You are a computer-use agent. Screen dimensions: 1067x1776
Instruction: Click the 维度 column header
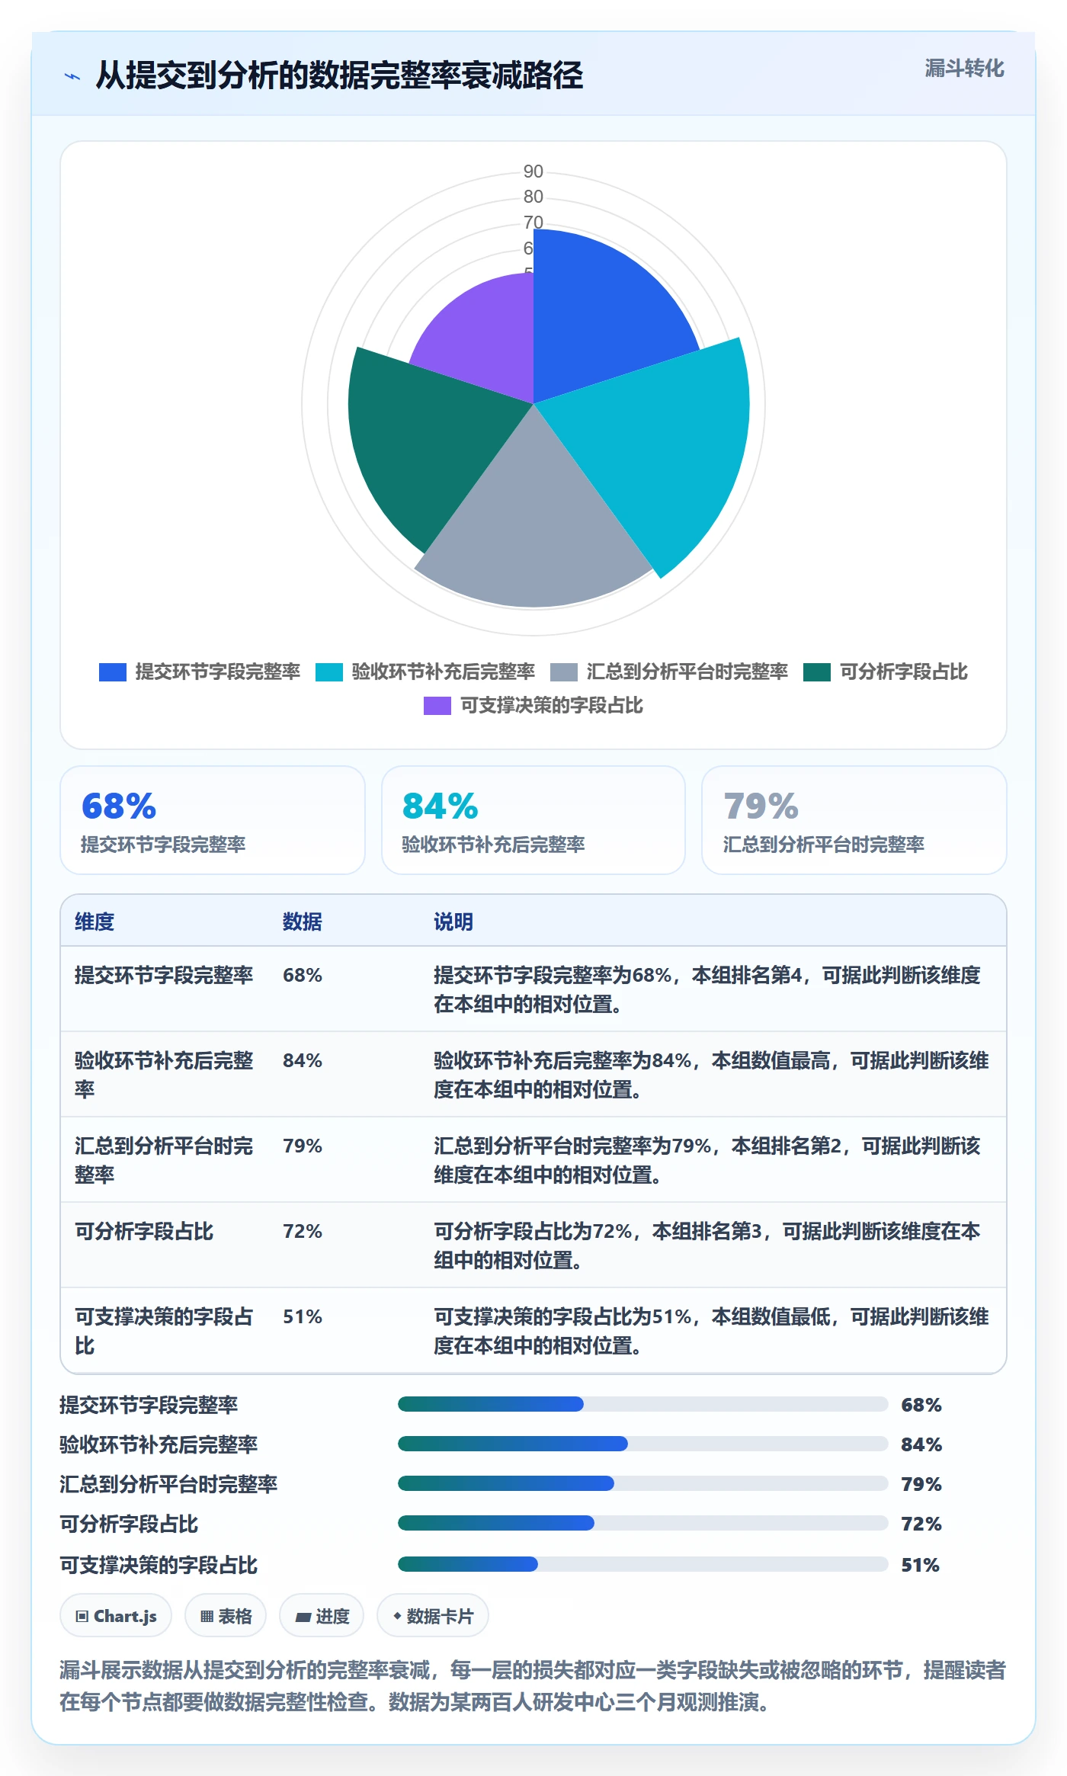coord(95,922)
